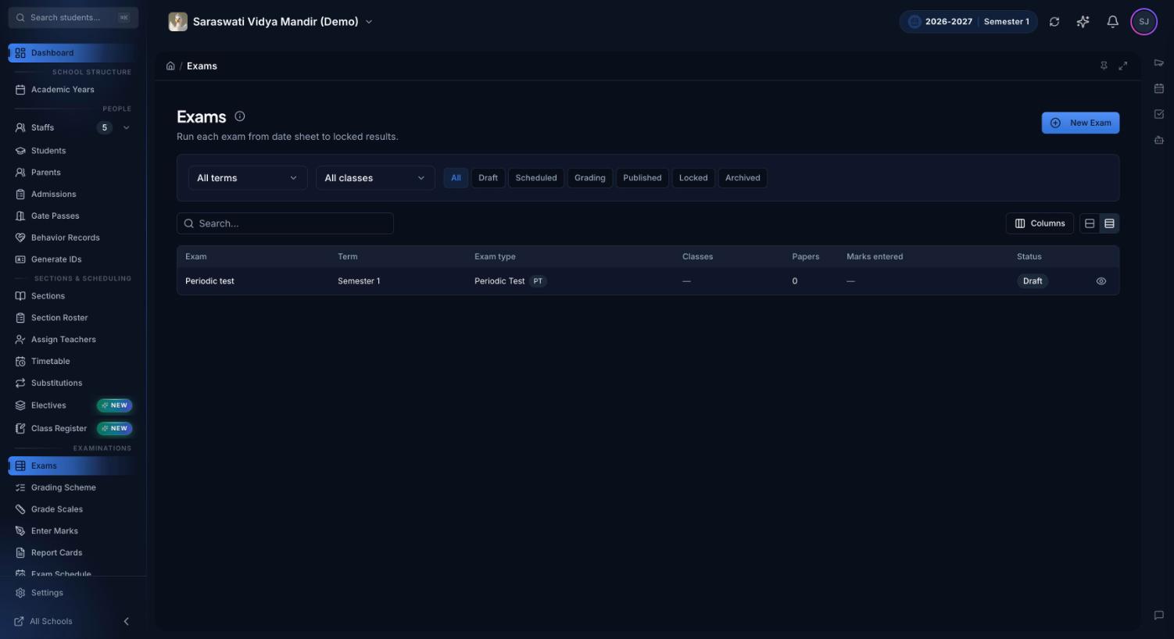The width and height of the screenshot is (1174, 639).
Task: Filter exams by Archived status
Action: (x=743, y=178)
